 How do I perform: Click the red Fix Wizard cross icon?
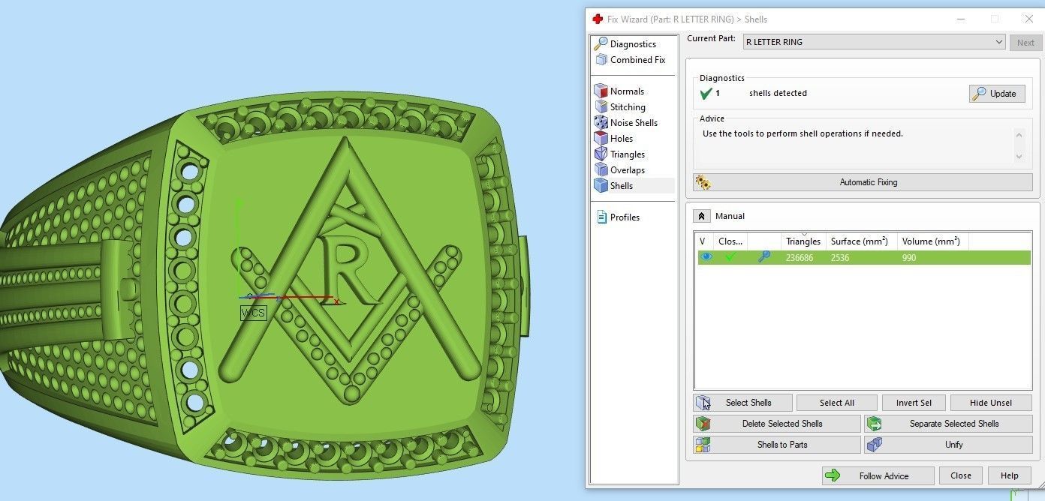coord(598,19)
